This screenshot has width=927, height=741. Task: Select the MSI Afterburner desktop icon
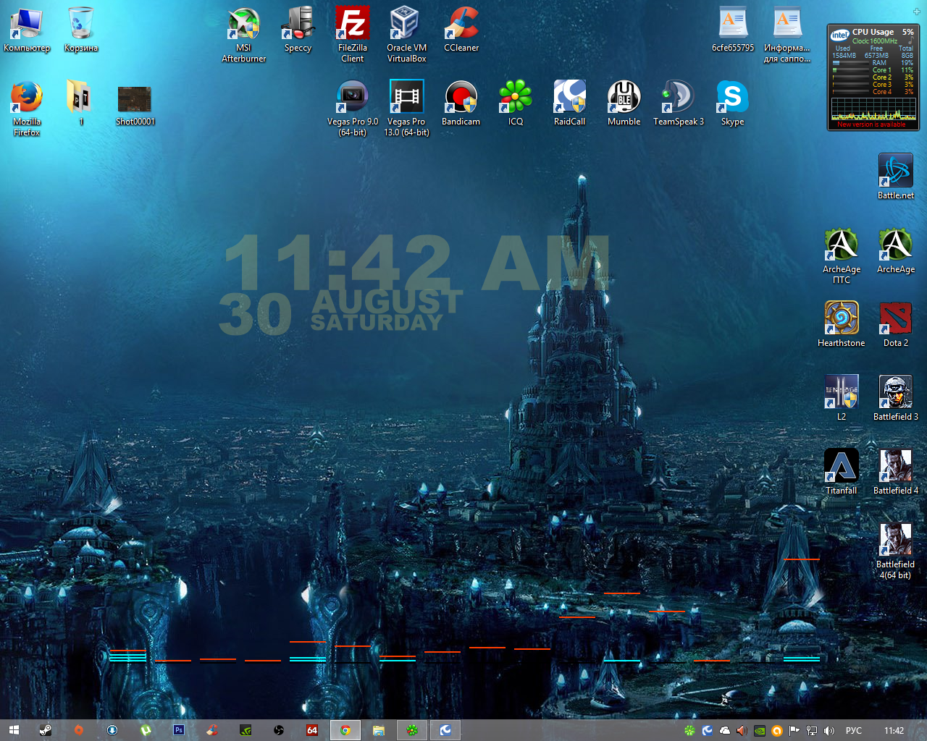coord(244,24)
